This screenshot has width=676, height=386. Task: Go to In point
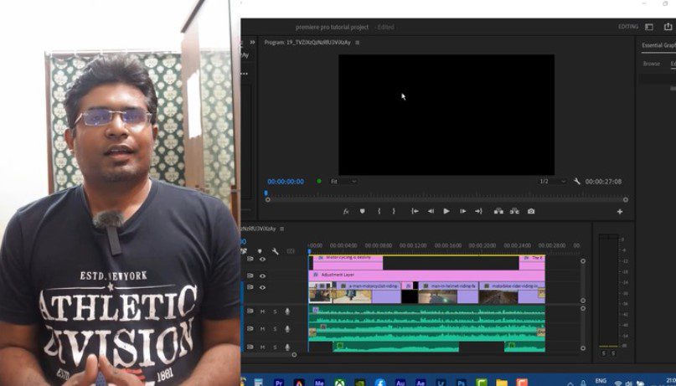click(x=415, y=211)
